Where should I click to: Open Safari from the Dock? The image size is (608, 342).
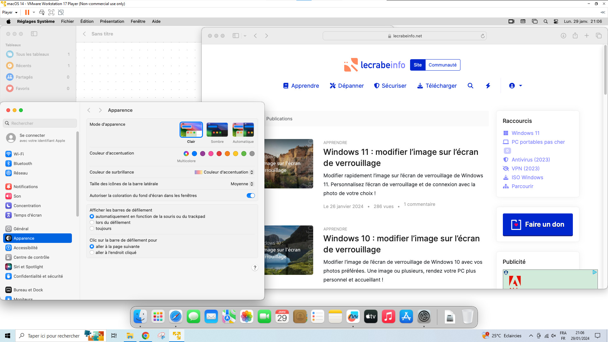pos(176,316)
